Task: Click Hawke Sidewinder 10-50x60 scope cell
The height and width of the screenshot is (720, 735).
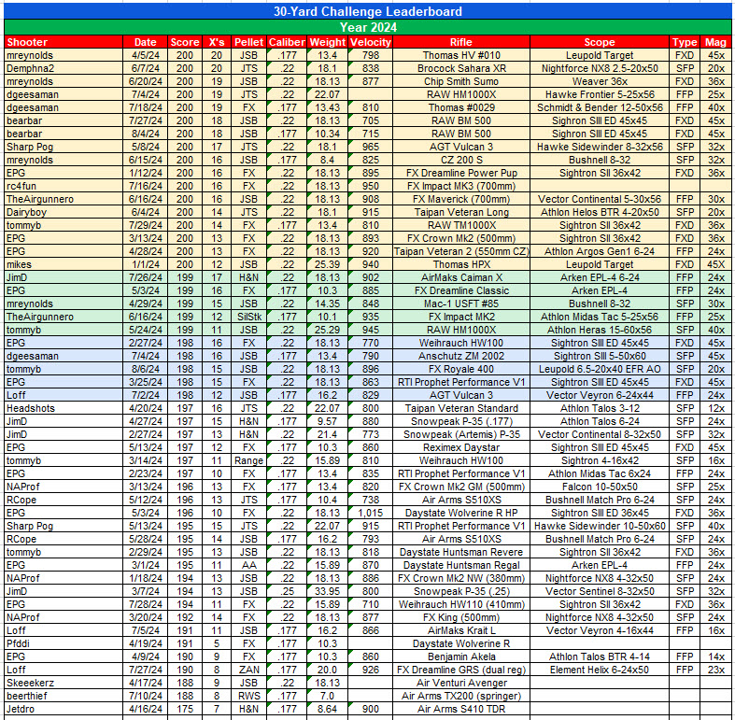Action: click(600, 526)
